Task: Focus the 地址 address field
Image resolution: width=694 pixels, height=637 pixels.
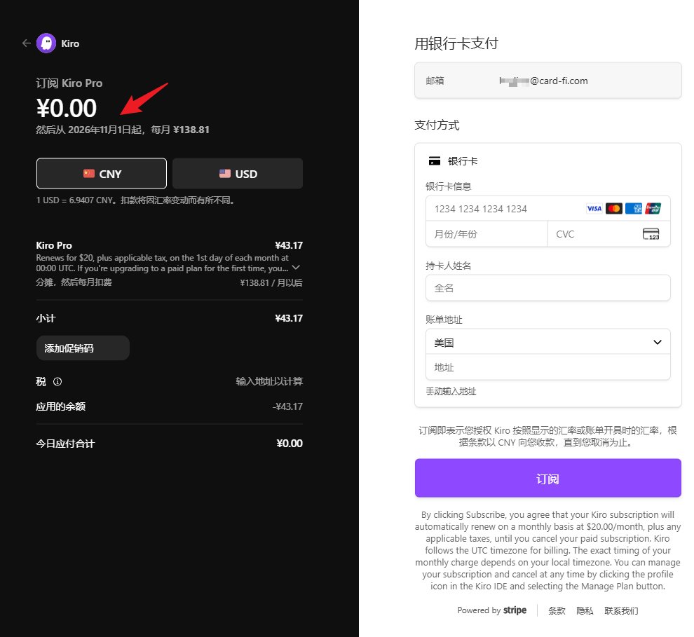Action: pos(548,367)
